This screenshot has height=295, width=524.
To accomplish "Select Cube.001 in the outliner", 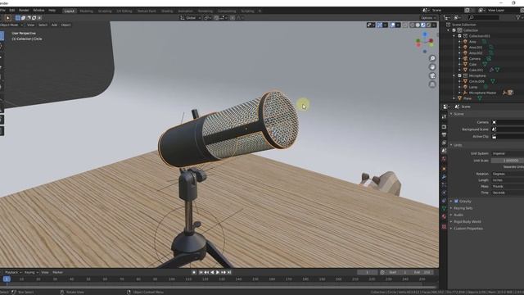I will (476, 70).
